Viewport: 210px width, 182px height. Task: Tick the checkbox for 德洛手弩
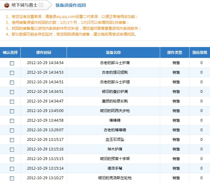(x=12, y=169)
